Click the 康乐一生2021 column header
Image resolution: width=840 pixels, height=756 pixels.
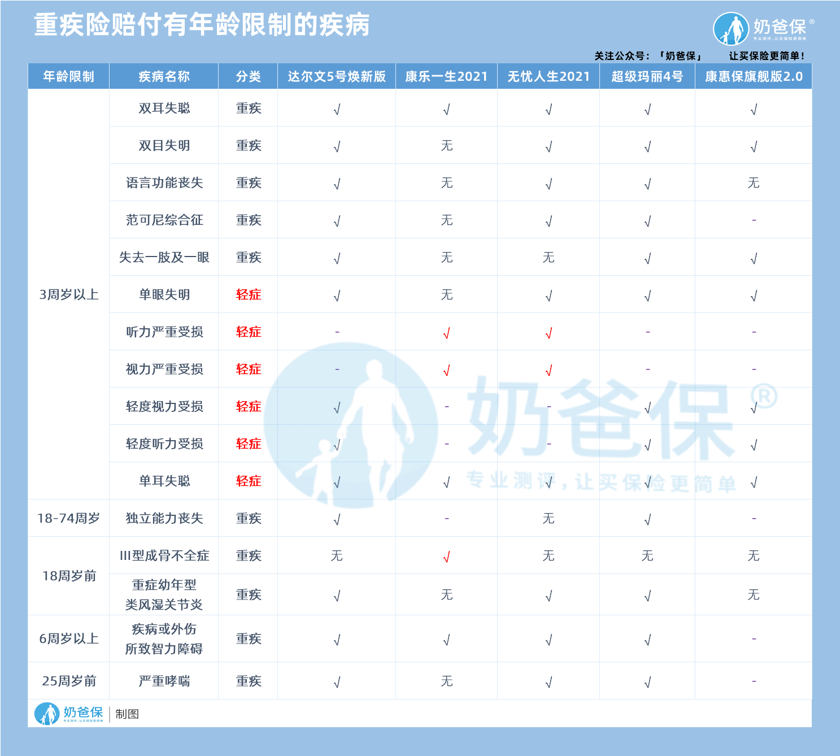point(446,76)
